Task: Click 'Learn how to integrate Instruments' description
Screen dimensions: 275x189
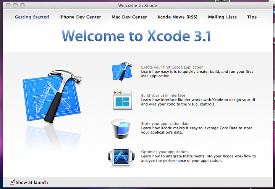Action: coord(199,158)
